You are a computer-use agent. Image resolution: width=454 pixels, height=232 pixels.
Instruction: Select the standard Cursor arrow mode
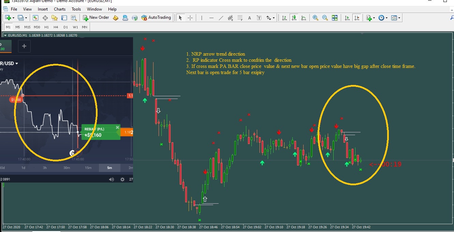coord(181,18)
